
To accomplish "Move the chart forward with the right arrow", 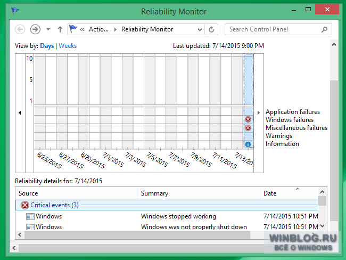I will pos(259,112).
